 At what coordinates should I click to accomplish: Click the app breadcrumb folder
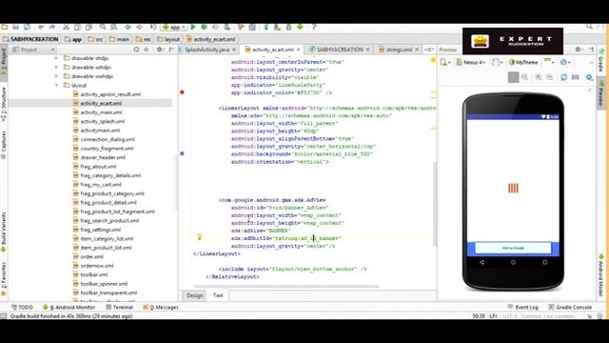[73, 39]
